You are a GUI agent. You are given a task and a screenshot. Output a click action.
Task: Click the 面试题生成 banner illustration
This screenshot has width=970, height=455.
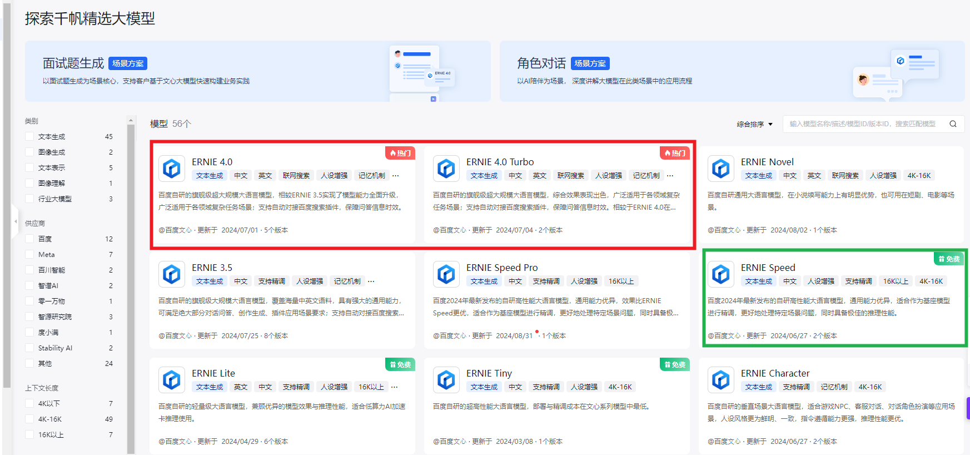coord(422,73)
